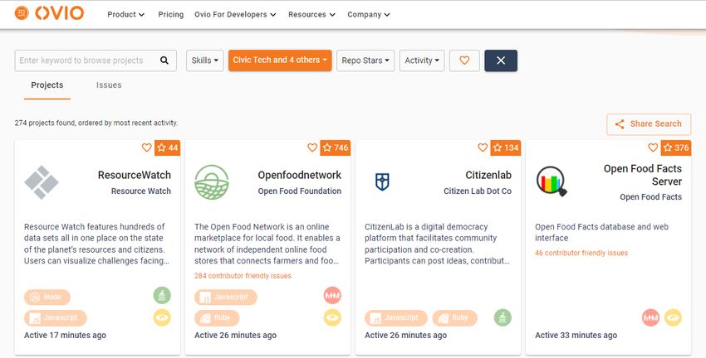Favorite the Open Food Facts Server project
The height and width of the screenshot is (358, 706).
(653, 148)
